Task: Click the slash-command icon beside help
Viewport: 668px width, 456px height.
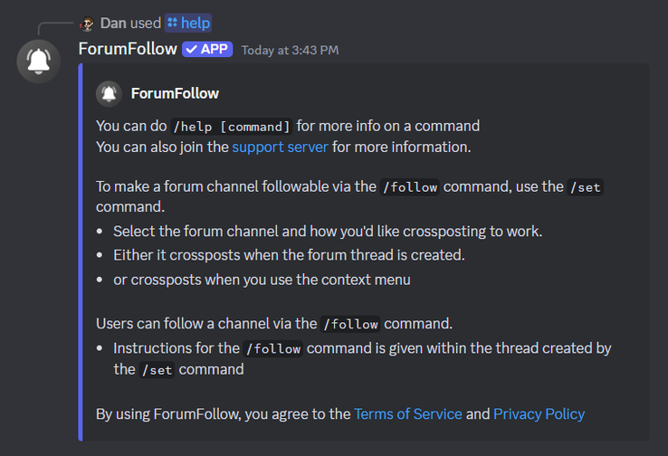Action: click(x=173, y=23)
